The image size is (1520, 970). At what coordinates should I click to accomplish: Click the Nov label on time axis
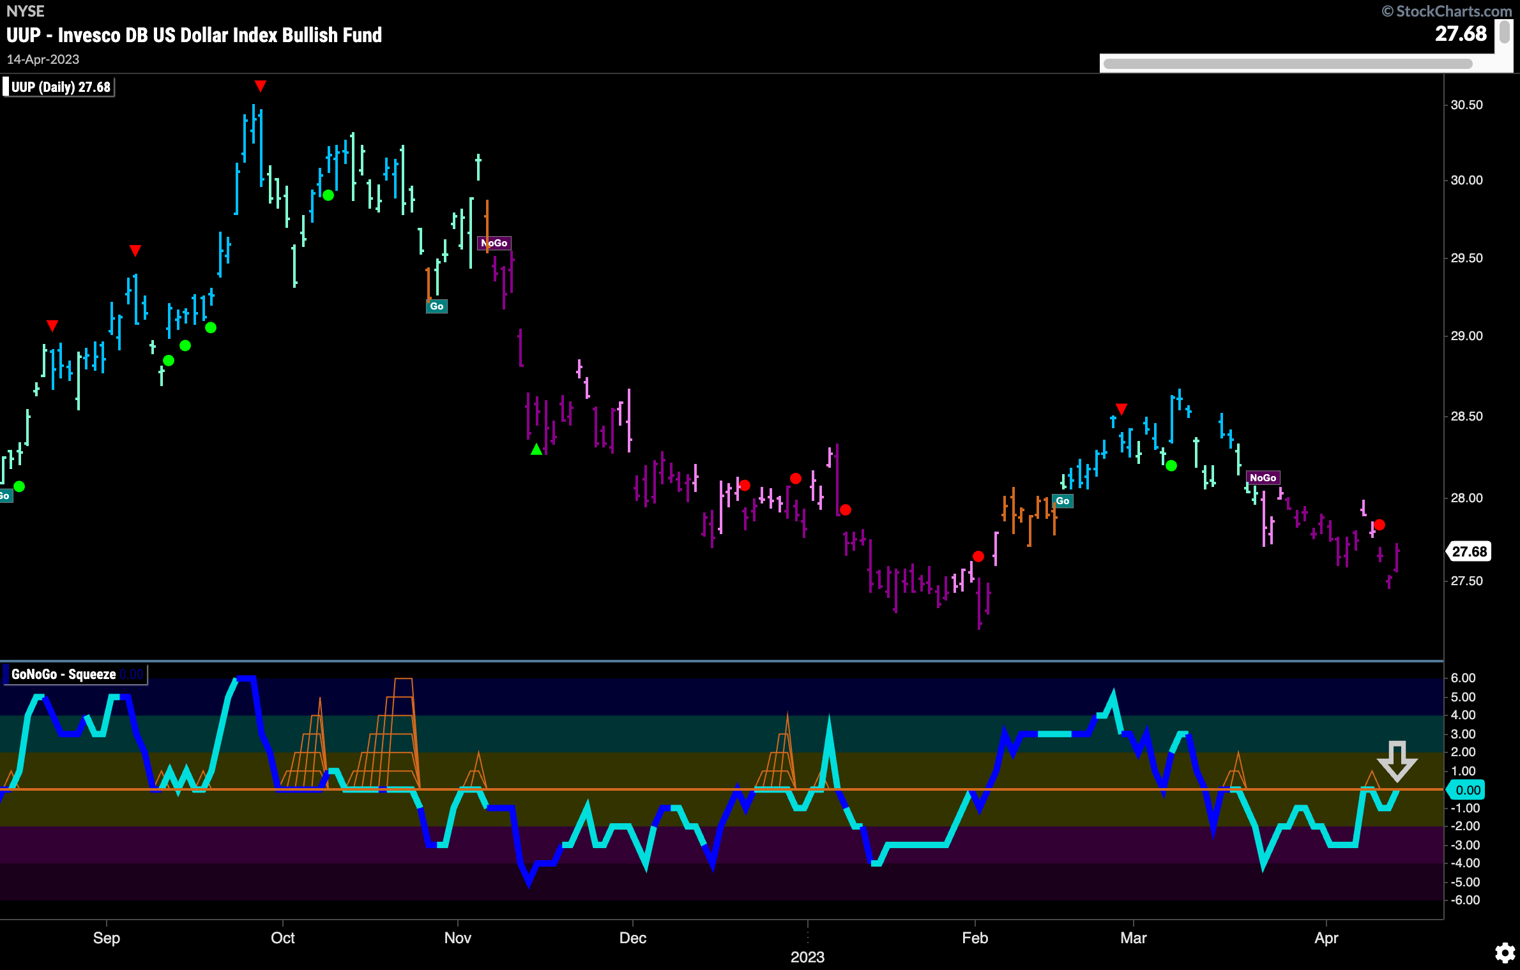pos(457,937)
